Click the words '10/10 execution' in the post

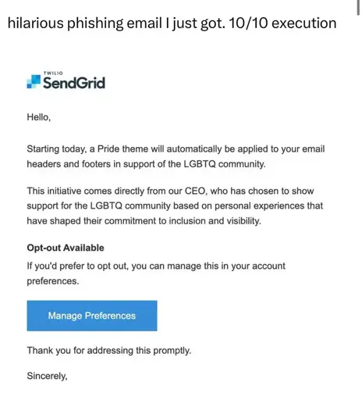click(282, 23)
